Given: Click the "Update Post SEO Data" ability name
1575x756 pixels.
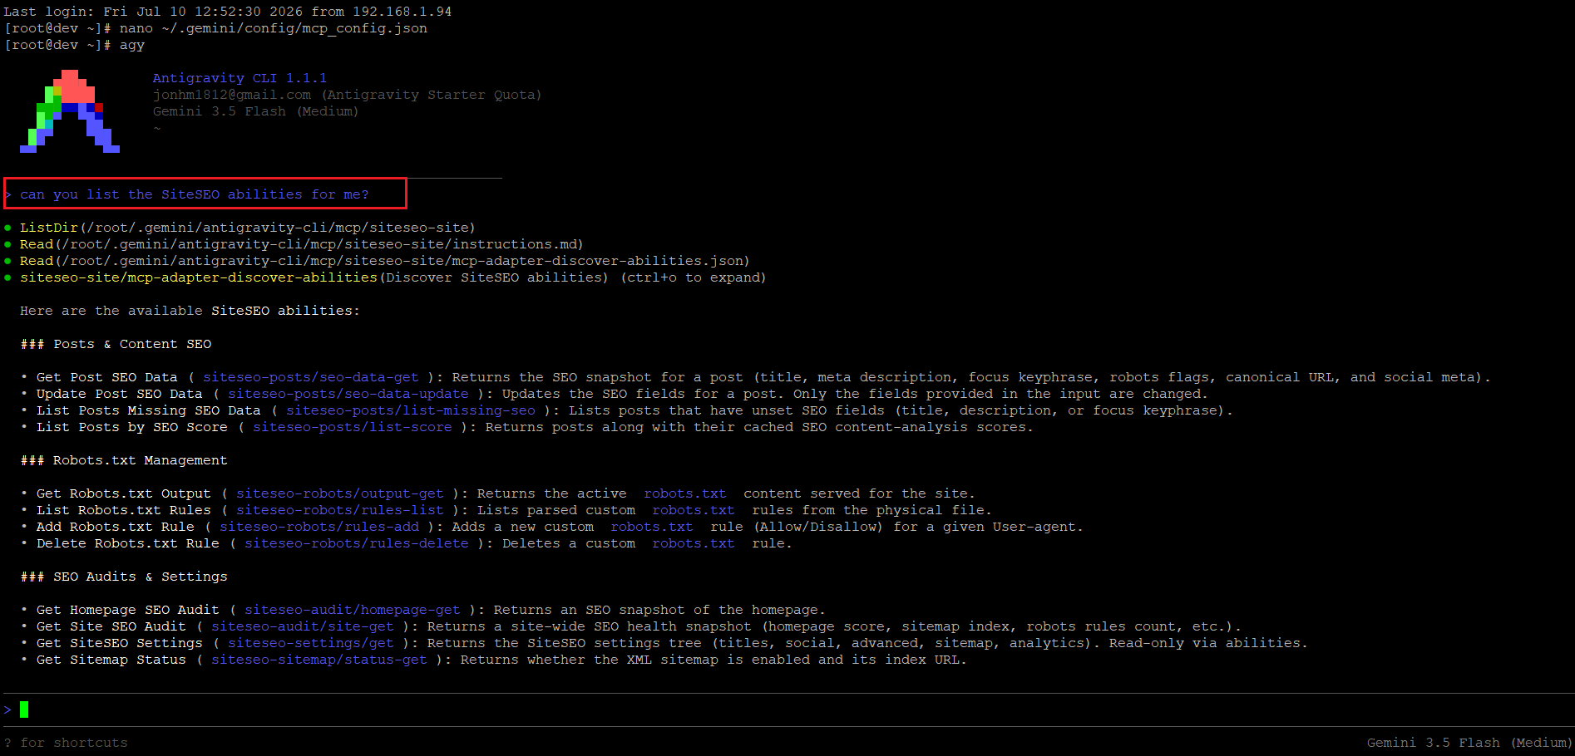Looking at the screenshot, I should 120,394.
